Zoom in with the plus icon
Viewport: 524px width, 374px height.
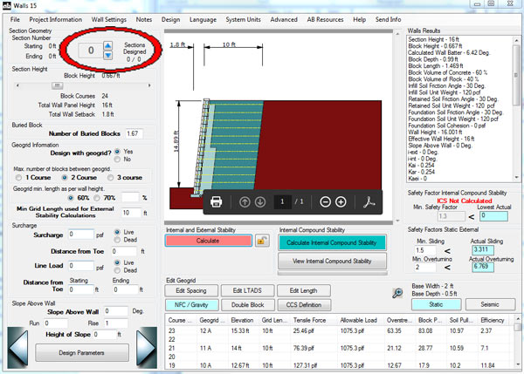341,202
